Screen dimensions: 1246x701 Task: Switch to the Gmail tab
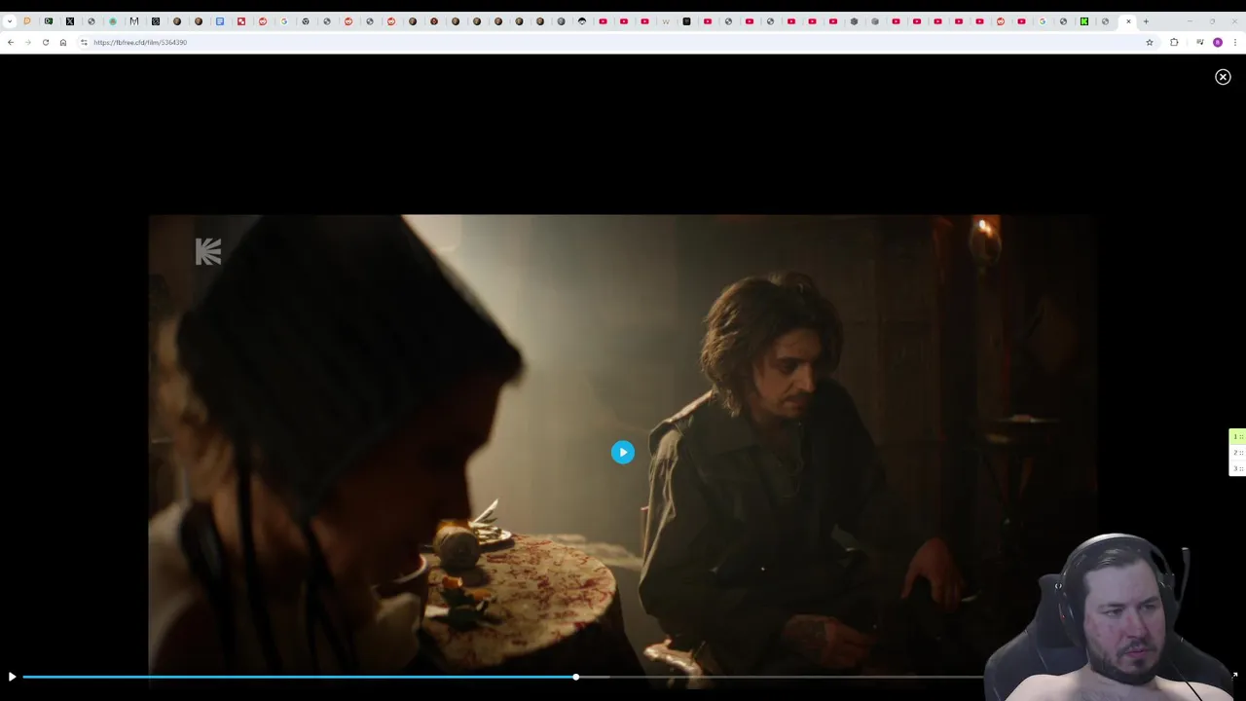coord(134,21)
